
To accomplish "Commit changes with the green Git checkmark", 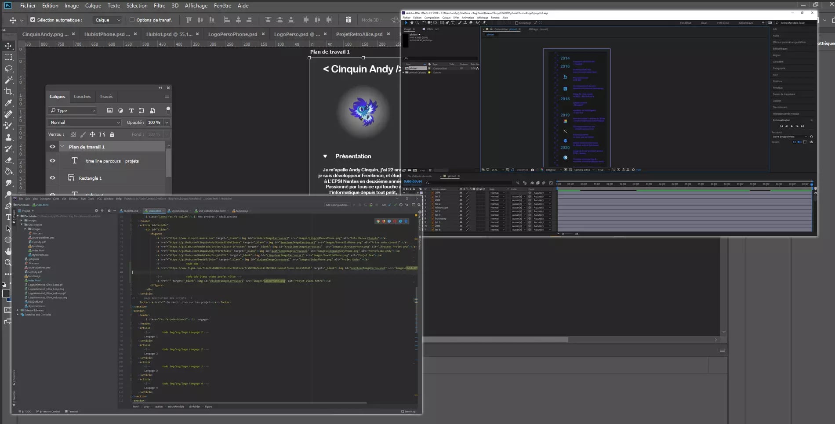I will 395,205.
